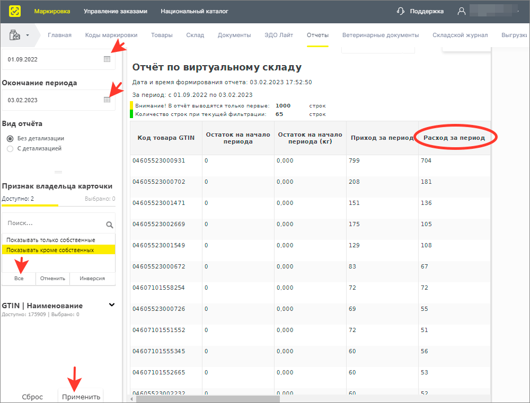Click the Все button
Screen dimensions: 530x403
click(x=19, y=279)
